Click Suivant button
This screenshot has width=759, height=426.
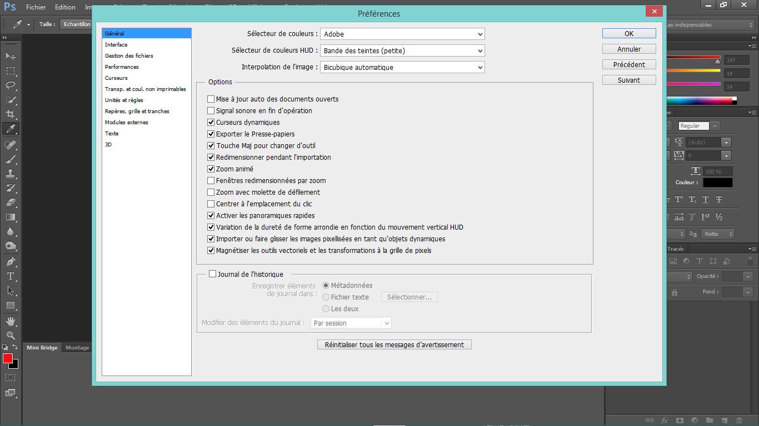coord(629,80)
